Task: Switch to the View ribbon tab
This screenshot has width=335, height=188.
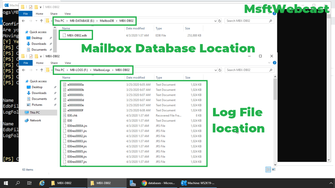Action: [68, 63]
